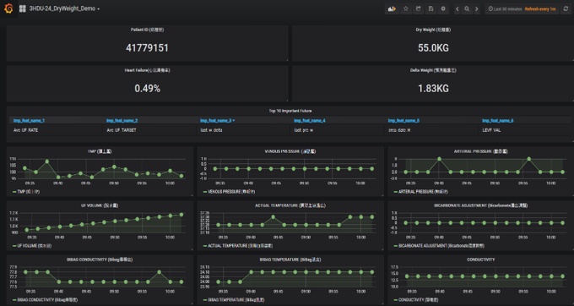This screenshot has height=306, width=574.
Task: Sort by imp_feat_name_4 column header
Action: click(310, 121)
